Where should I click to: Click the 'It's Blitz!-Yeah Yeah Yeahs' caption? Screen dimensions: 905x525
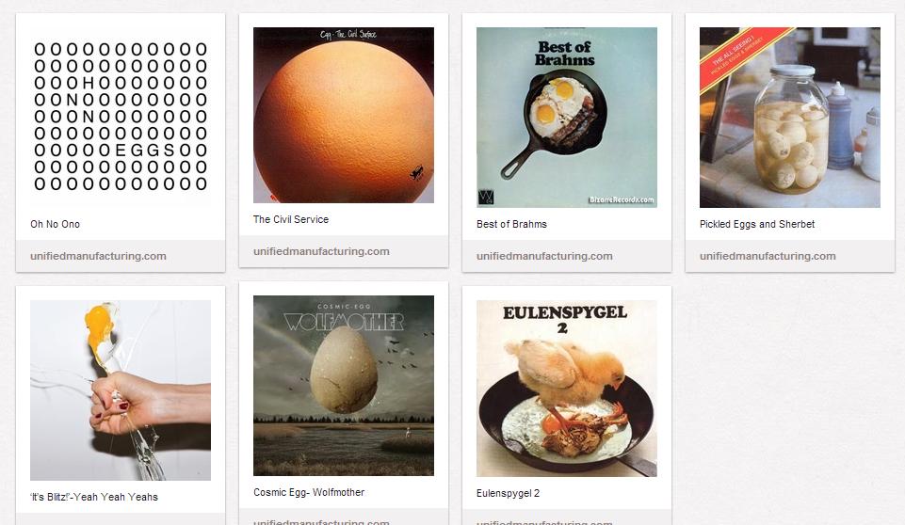click(94, 497)
